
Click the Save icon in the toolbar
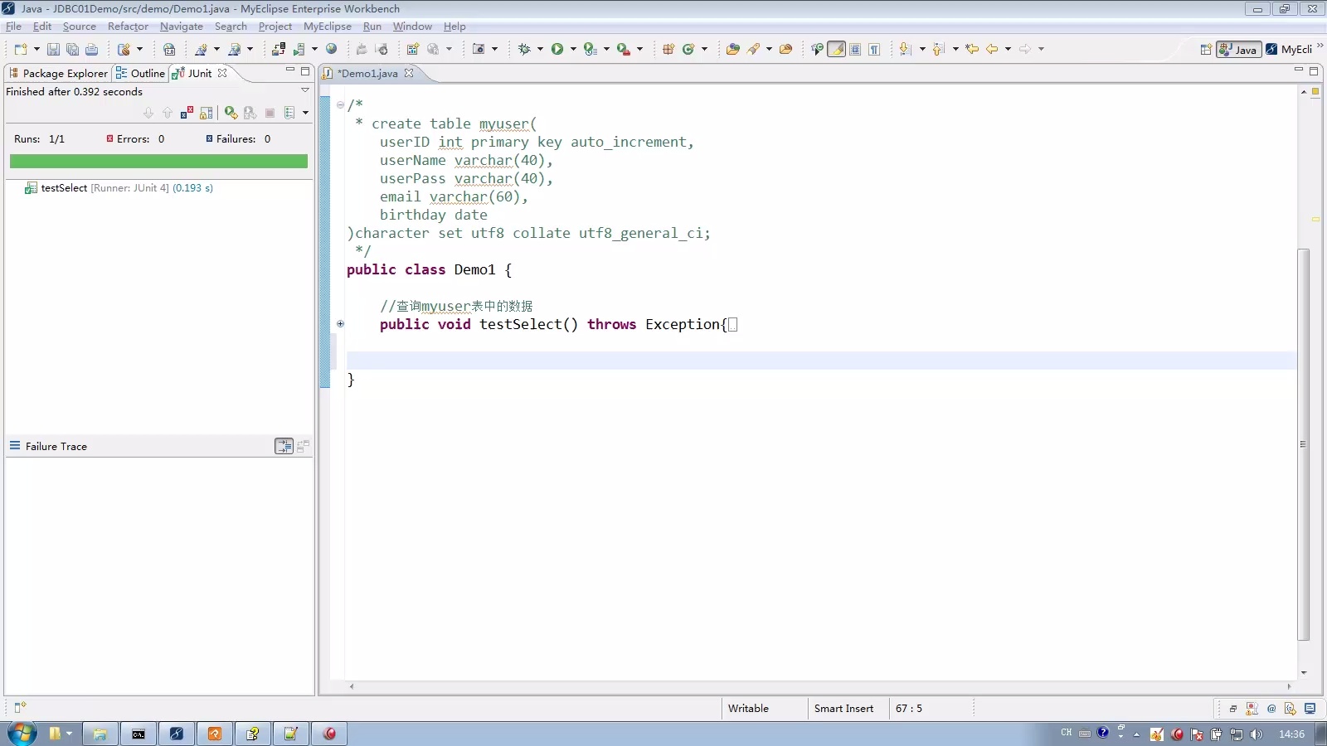pos(53,50)
